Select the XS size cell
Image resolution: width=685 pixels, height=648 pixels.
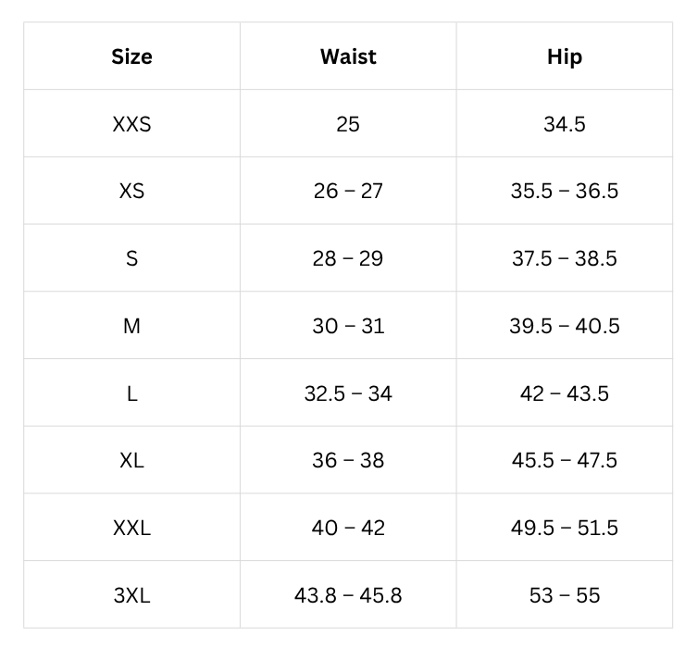pos(131,191)
